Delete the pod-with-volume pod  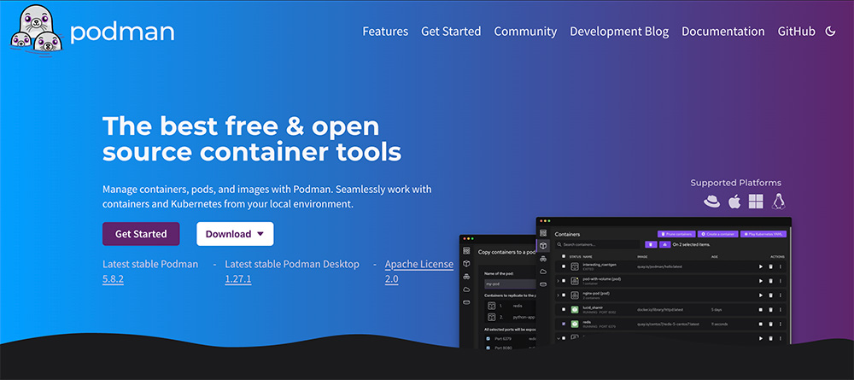[x=770, y=281]
